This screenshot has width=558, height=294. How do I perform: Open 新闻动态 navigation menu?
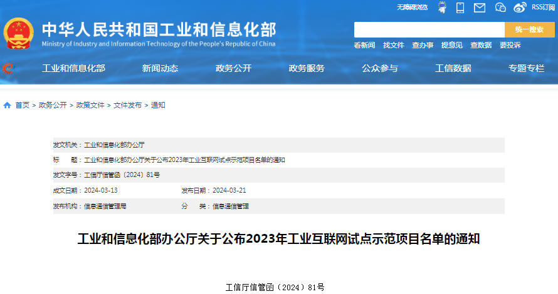(160, 68)
